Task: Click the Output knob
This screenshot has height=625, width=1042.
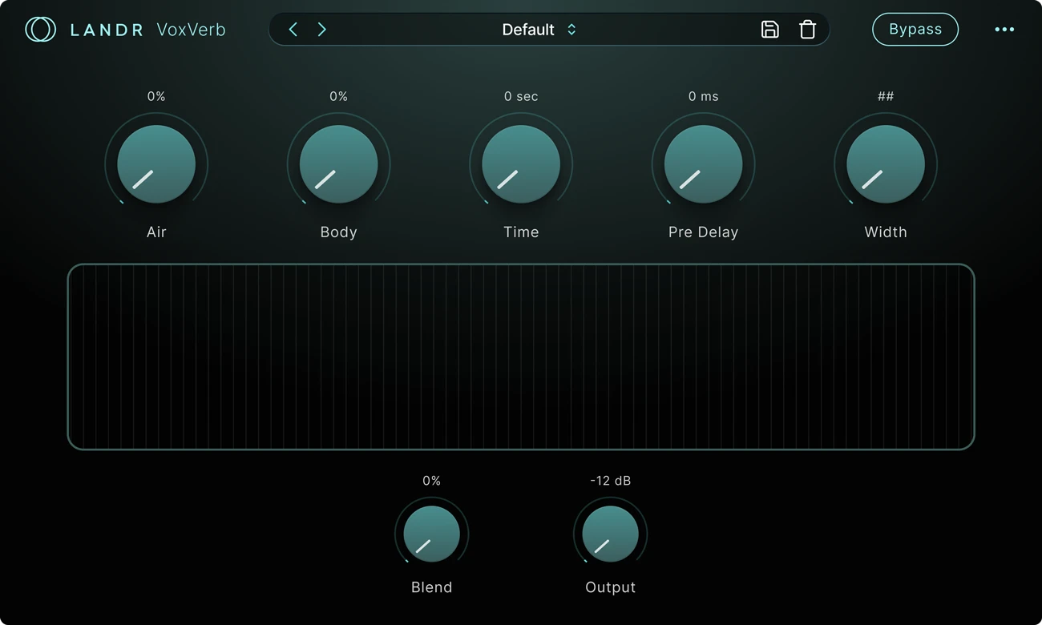Action: tap(610, 534)
